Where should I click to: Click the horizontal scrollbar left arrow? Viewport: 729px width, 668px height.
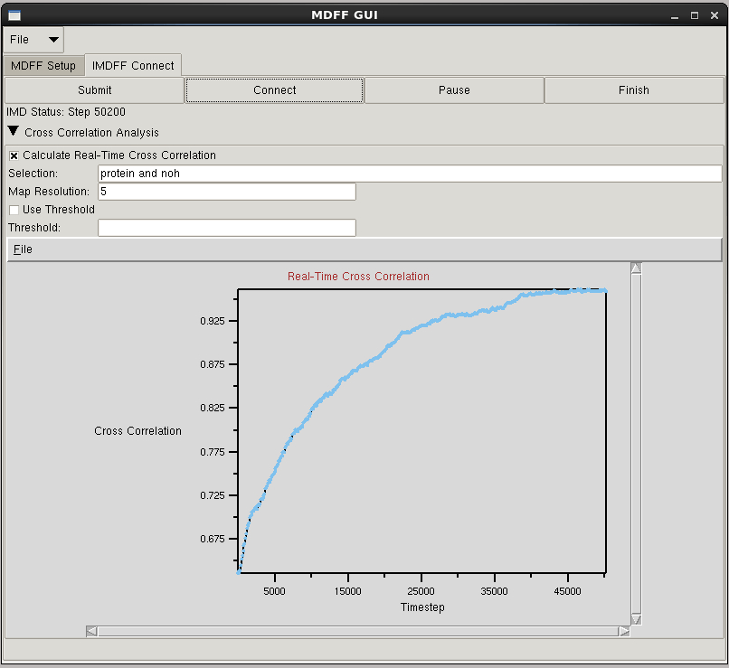91,631
